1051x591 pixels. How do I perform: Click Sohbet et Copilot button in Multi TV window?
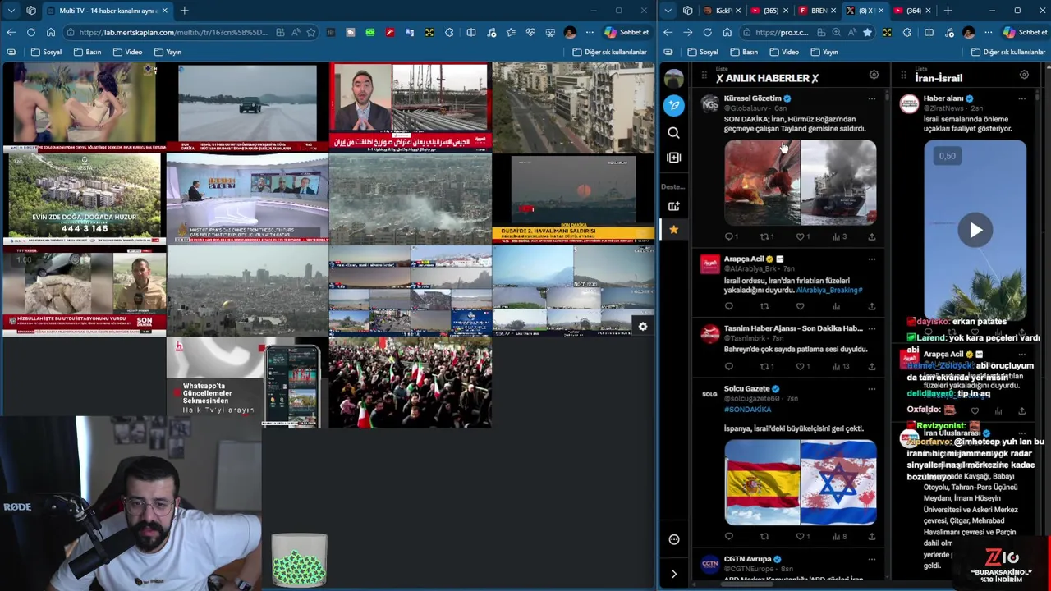626,32
